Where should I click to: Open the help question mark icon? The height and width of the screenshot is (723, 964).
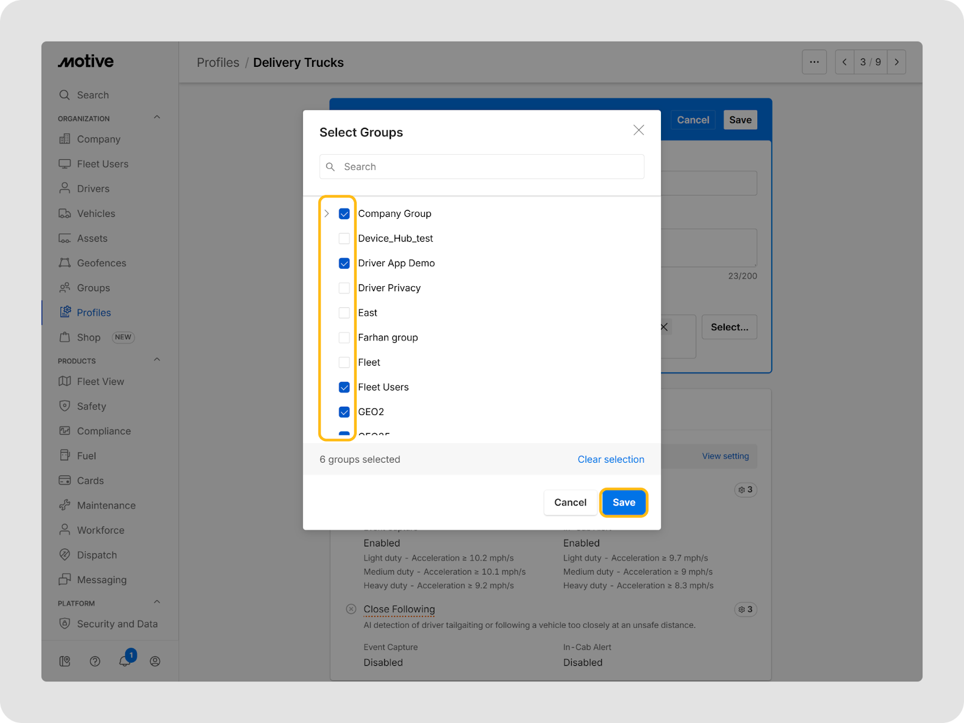[x=95, y=661]
